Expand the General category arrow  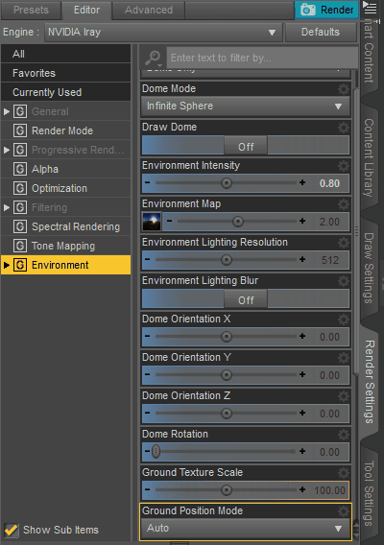coord(7,111)
